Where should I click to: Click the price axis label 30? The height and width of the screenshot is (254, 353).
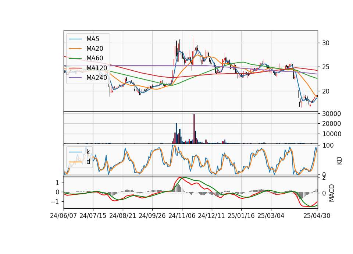pyautogui.click(x=325, y=43)
